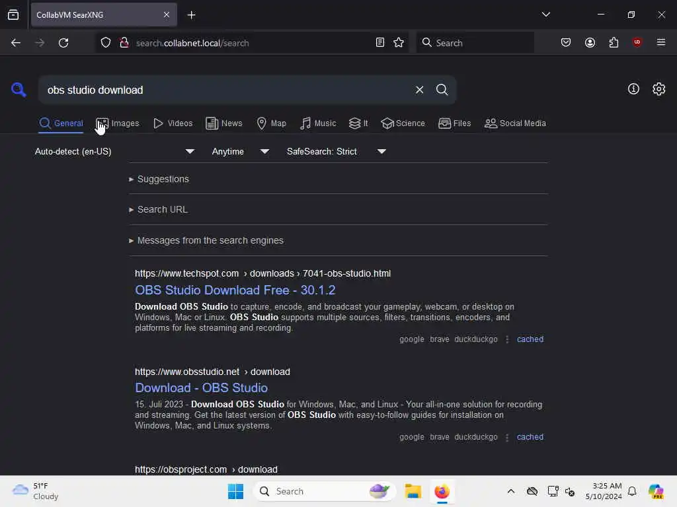677x507 pixels.
Task: Switch to the Social Media tab
Action: [515, 123]
